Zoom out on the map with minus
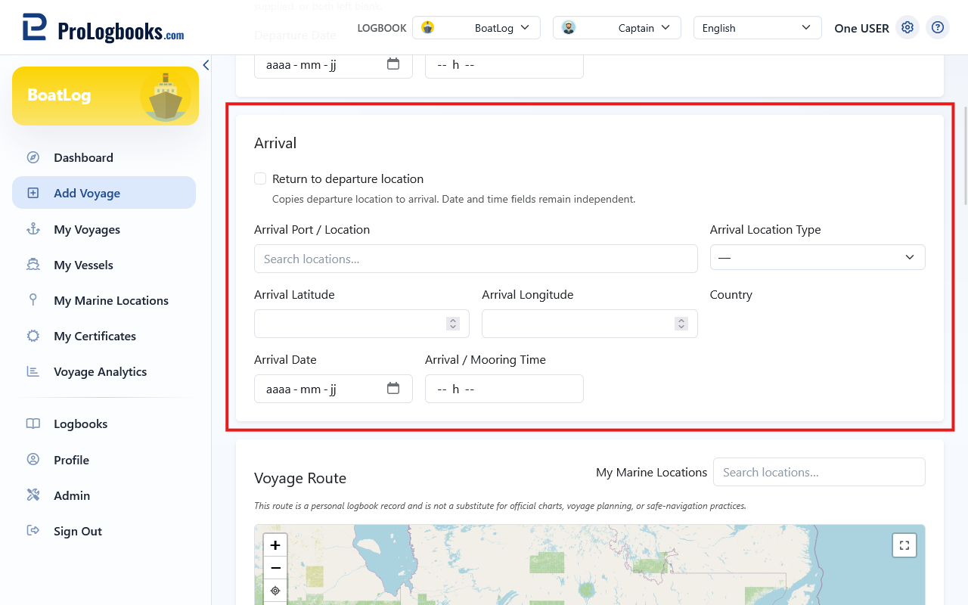968x605 pixels. coord(275,568)
